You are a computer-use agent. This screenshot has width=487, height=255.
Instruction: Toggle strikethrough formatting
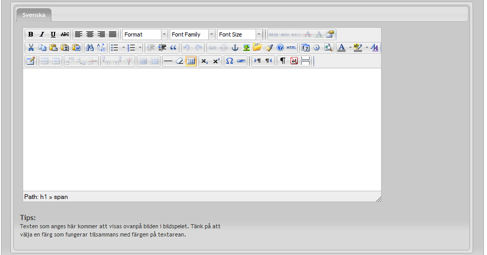click(65, 34)
